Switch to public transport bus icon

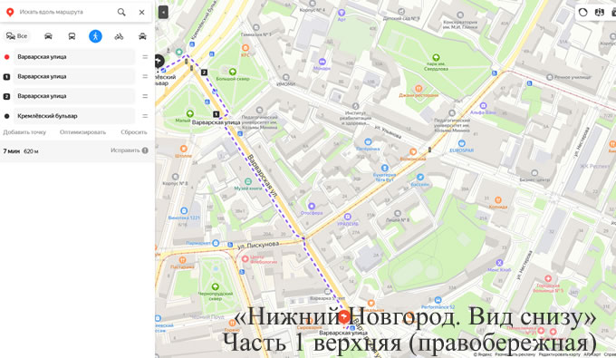point(72,36)
